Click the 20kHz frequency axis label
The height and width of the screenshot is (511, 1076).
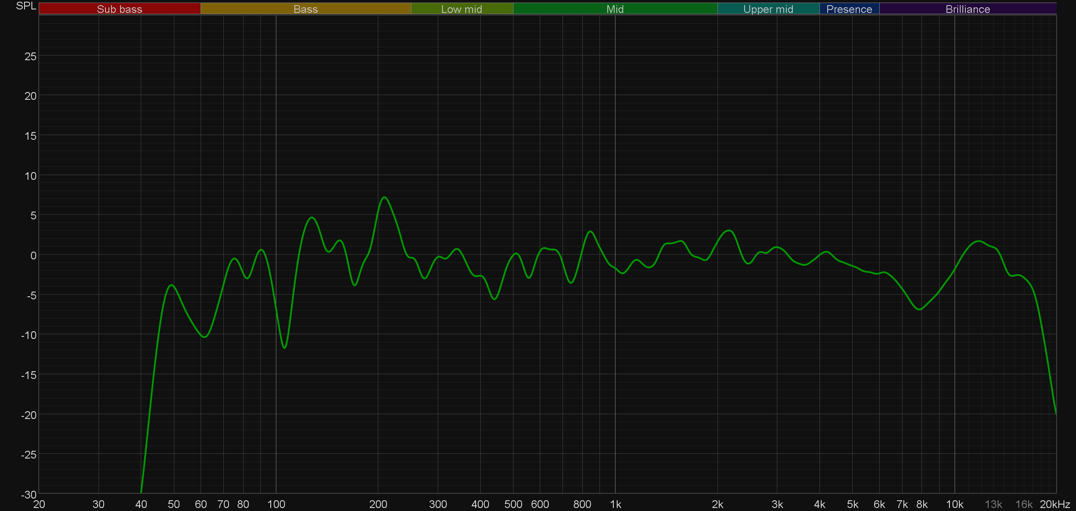[x=1054, y=504]
